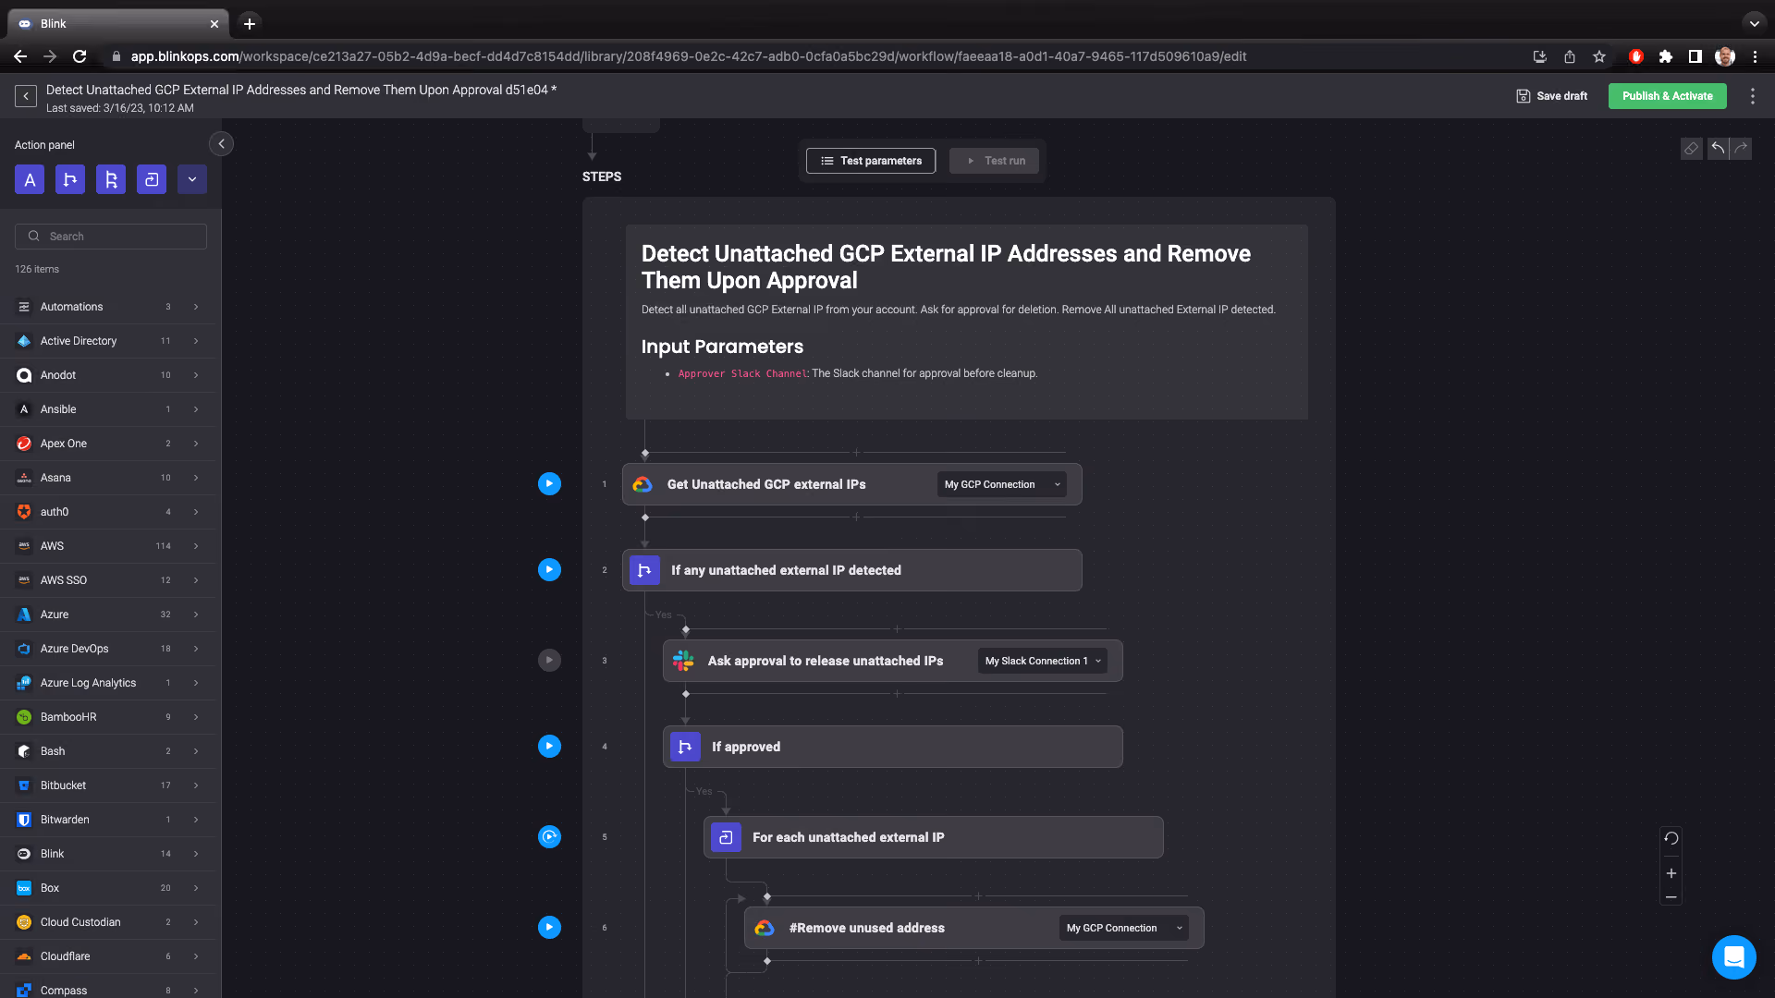This screenshot has width=1775, height=998.
Task: Open the Blink integration list
Action: pyautogui.click(x=107, y=854)
